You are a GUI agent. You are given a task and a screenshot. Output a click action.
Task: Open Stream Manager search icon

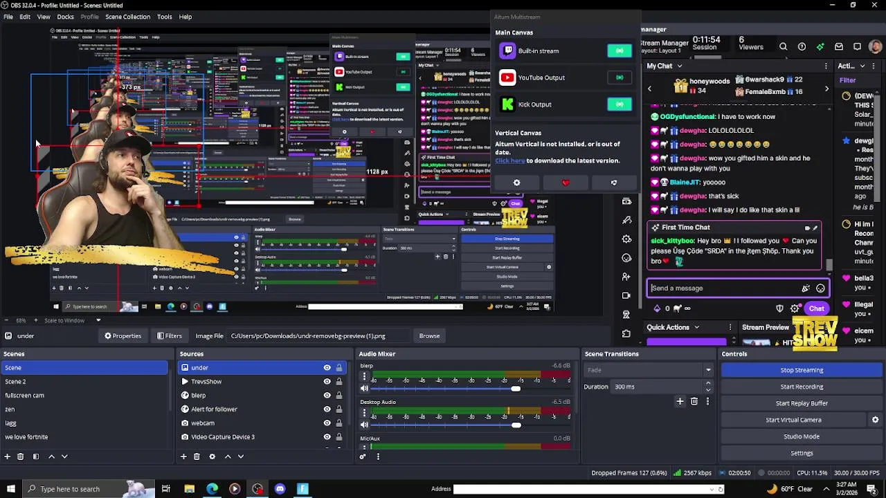coord(783,47)
